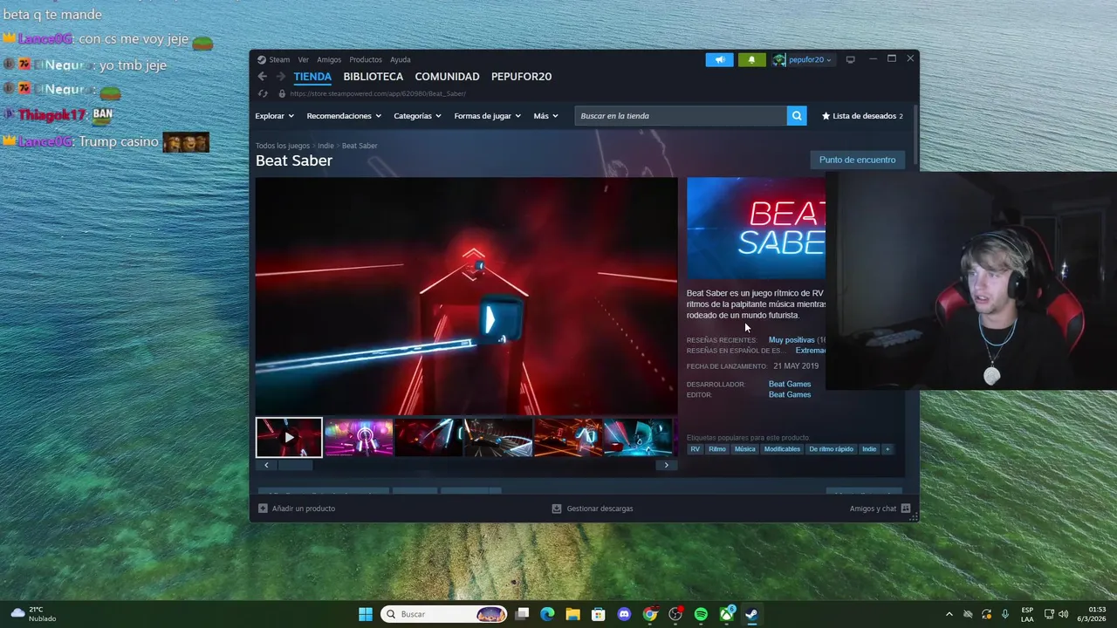This screenshot has width=1117, height=628.
Task: Open the Ayuda menu
Action: click(x=400, y=59)
